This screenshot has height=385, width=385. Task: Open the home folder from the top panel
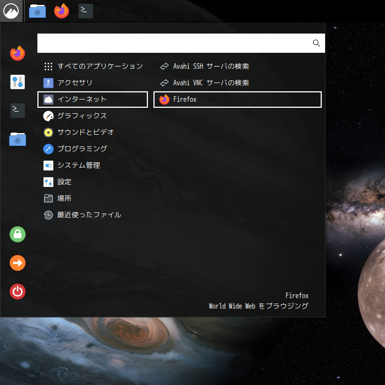click(x=37, y=11)
